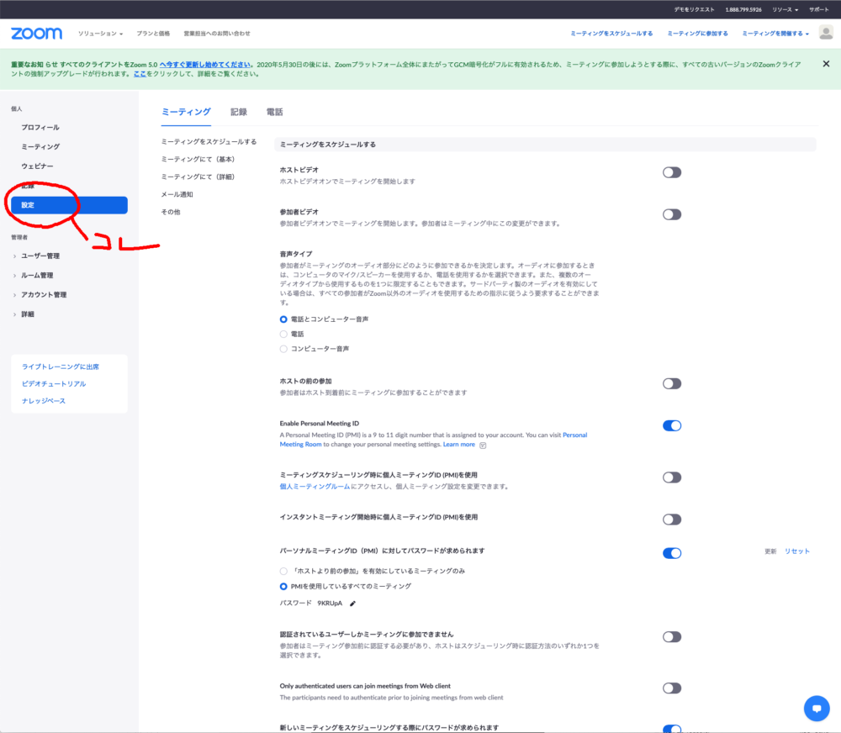
Task: Toggle 認証されているユーザーしか参加できません switch
Action: point(671,637)
